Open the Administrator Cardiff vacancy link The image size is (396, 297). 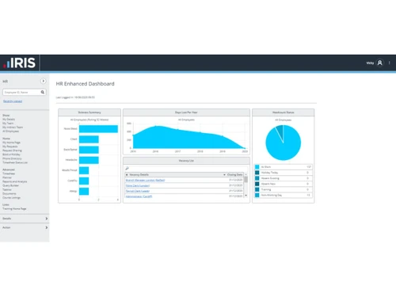point(139,196)
